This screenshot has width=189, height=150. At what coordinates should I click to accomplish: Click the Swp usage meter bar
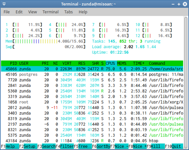pos(45,47)
